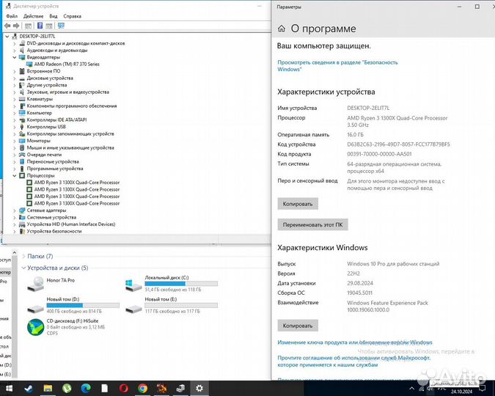The width and height of the screenshot is (495, 396).
Task: Click the Новый том (D:) usage bar
Action: pyautogui.click(x=83, y=305)
